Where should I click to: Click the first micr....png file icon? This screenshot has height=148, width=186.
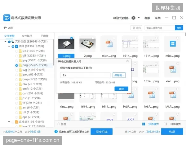click(x=109, y=44)
